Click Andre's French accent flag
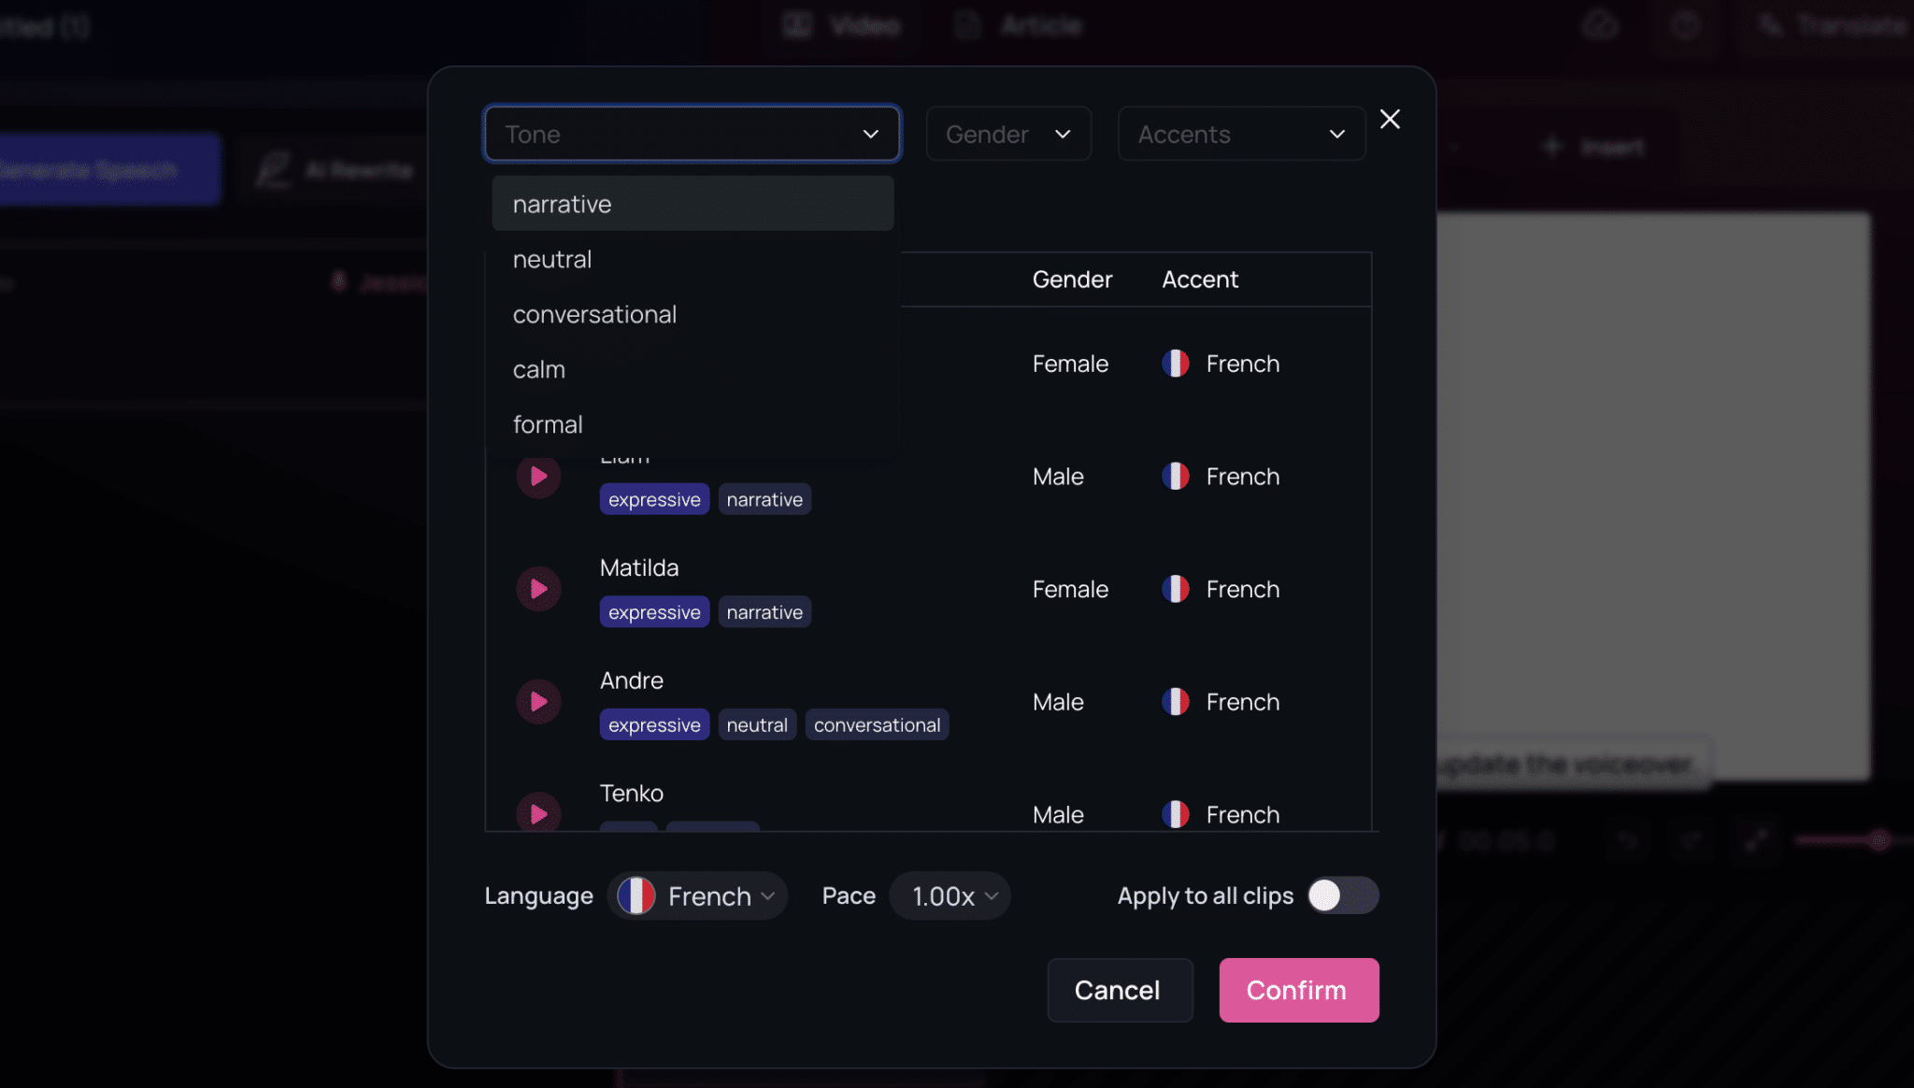Viewport: 1914px width, 1088px height. [1176, 702]
